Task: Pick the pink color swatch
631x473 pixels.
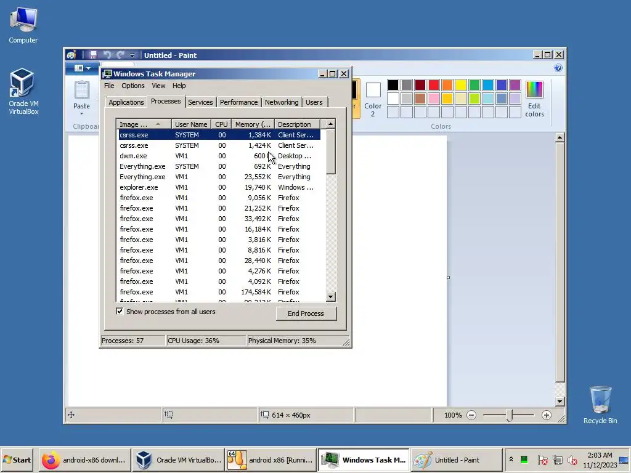Action: (434, 99)
